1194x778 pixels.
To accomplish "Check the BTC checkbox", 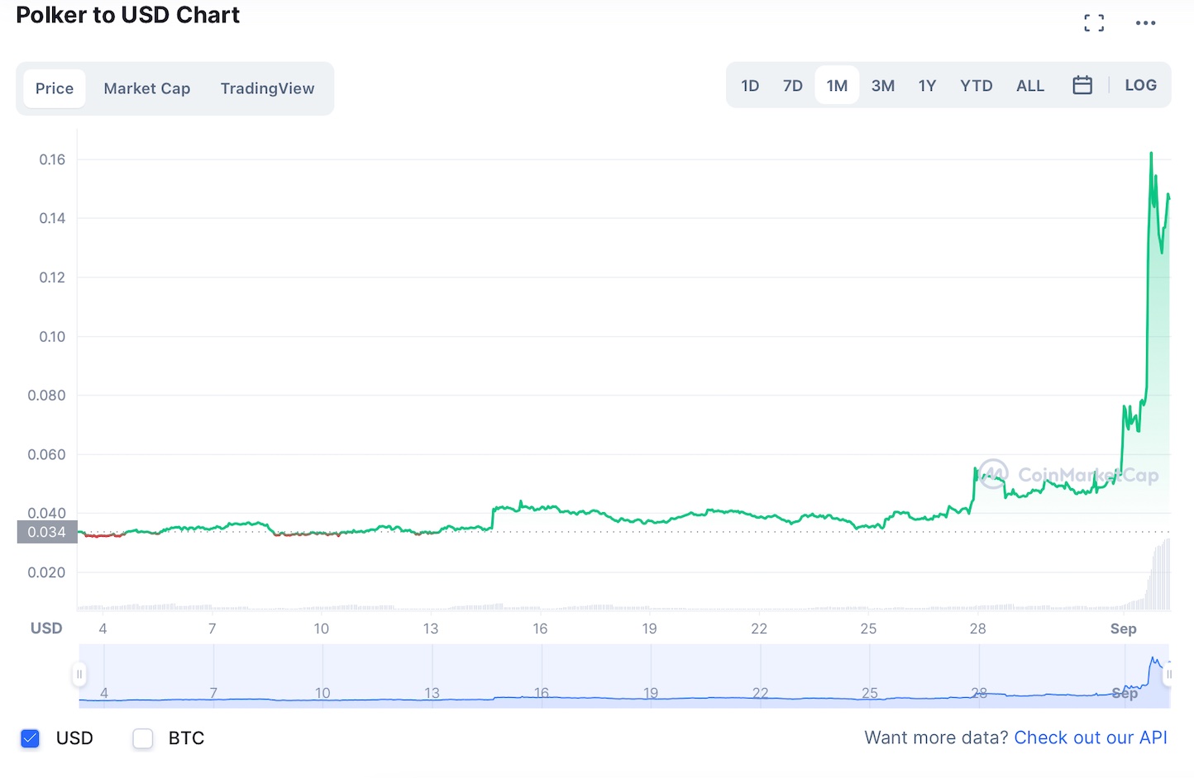I will coord(143,738).
